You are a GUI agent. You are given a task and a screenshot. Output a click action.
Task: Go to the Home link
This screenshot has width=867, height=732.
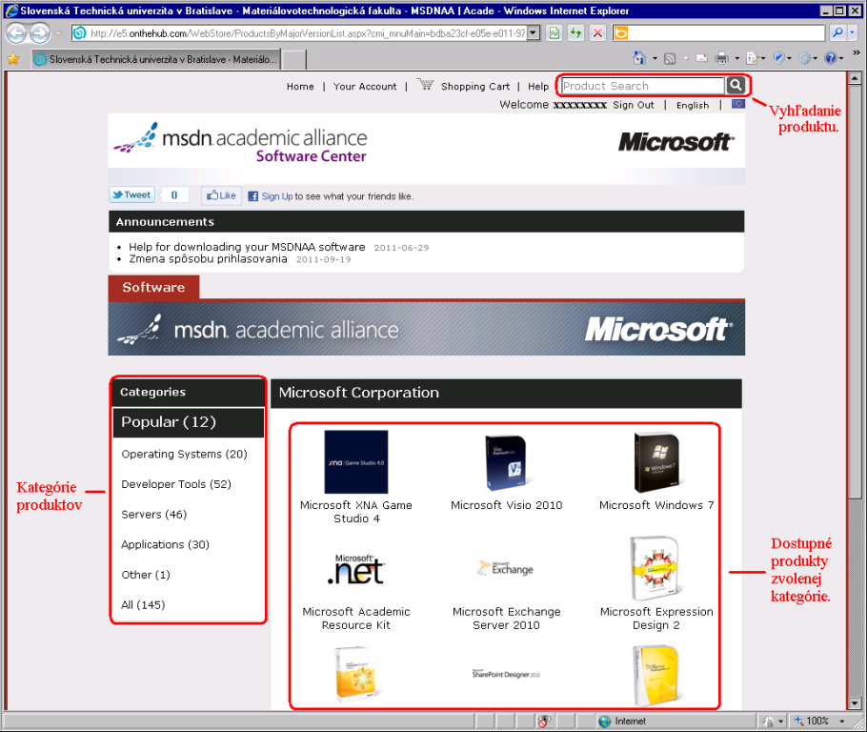[300, 87]
